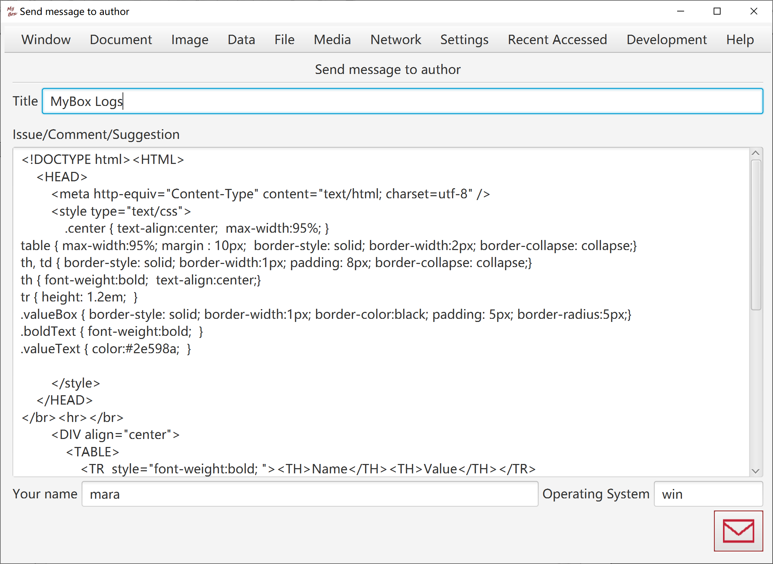773x564 pixels.
Task: Open the Data menu
Action: (x=241, y=40)
